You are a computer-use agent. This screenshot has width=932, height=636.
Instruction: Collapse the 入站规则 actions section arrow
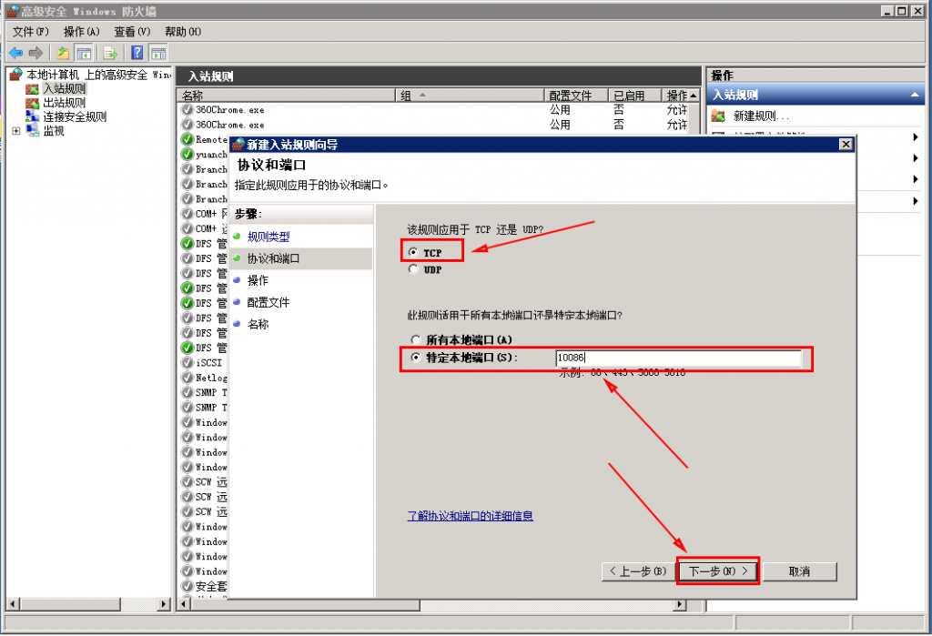coord(914,96)
